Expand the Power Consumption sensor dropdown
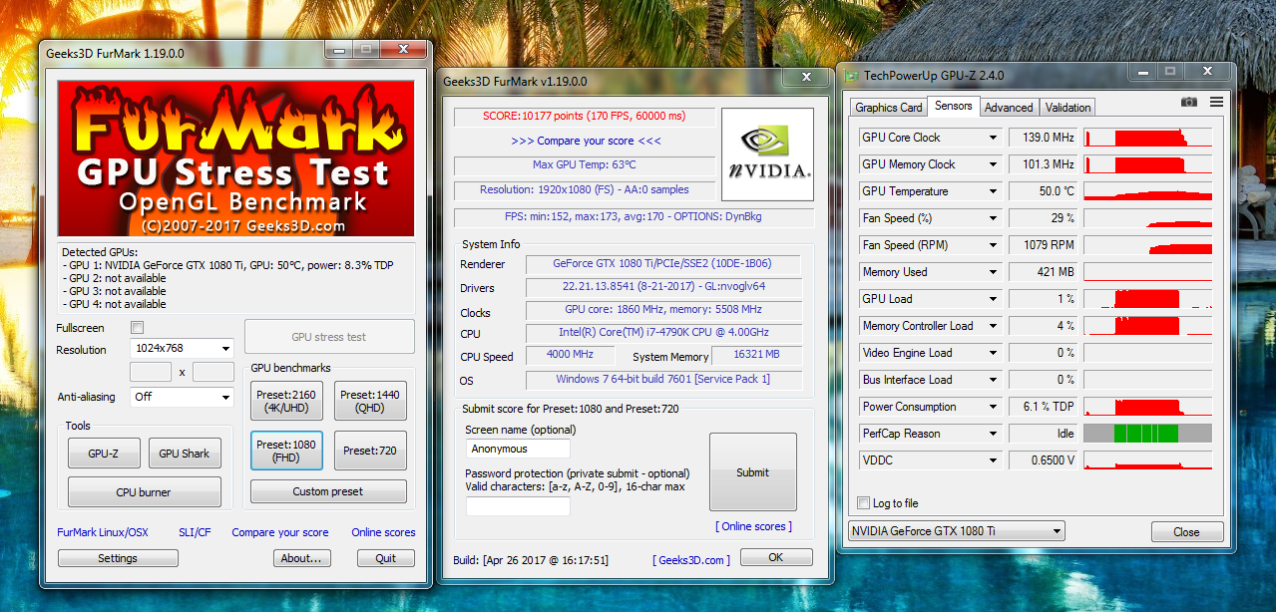 pyautogui.click(x=993, y=407)
